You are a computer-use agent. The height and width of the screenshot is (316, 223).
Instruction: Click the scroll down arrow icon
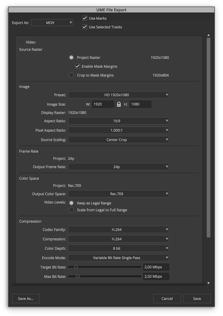point(208,283)
